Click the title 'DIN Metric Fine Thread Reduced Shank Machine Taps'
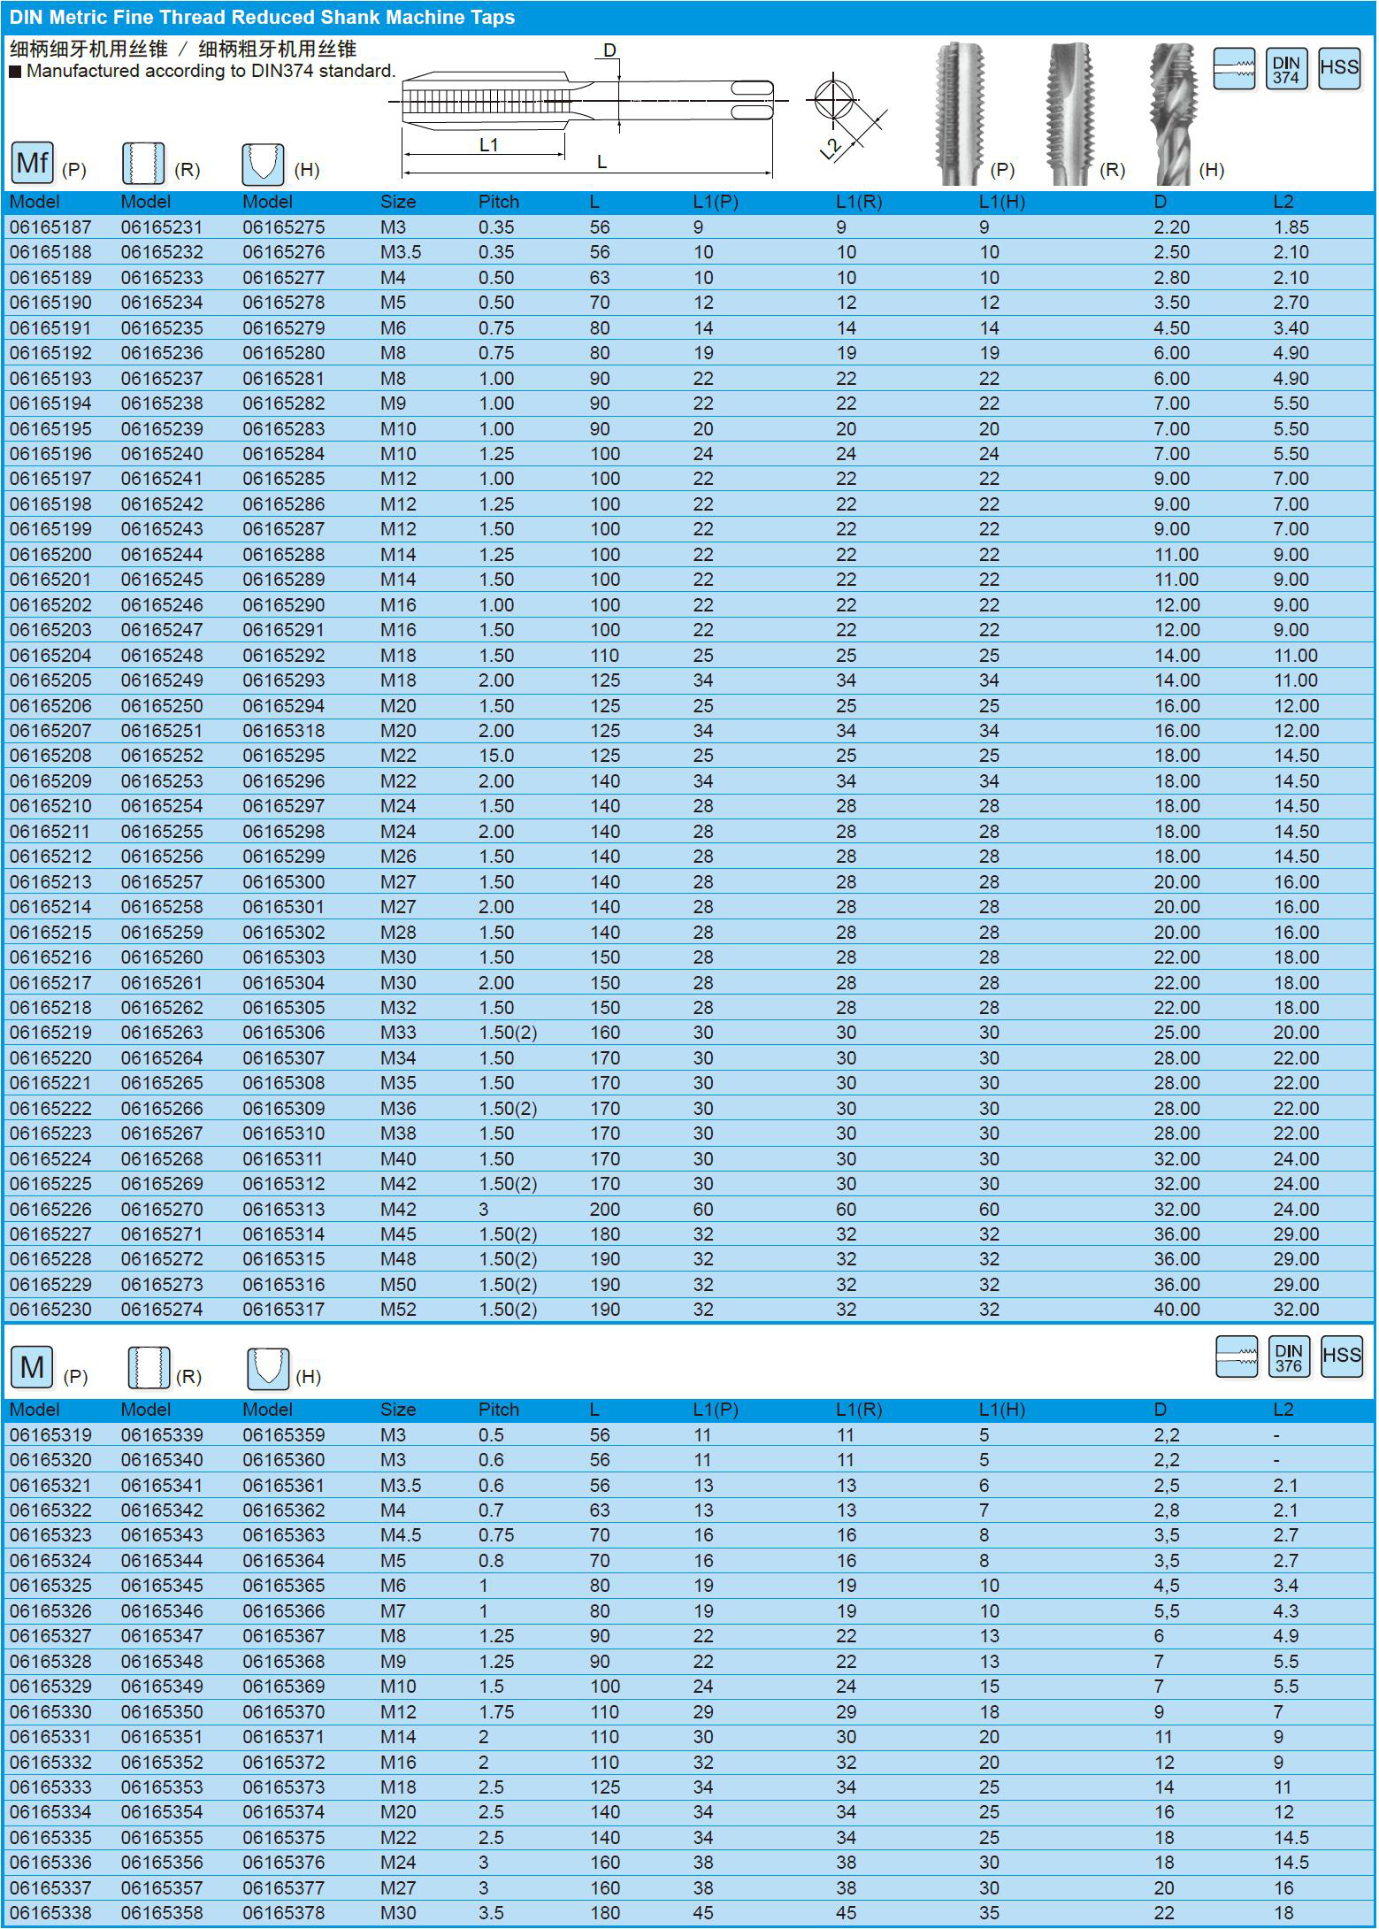 coord(262,18)
